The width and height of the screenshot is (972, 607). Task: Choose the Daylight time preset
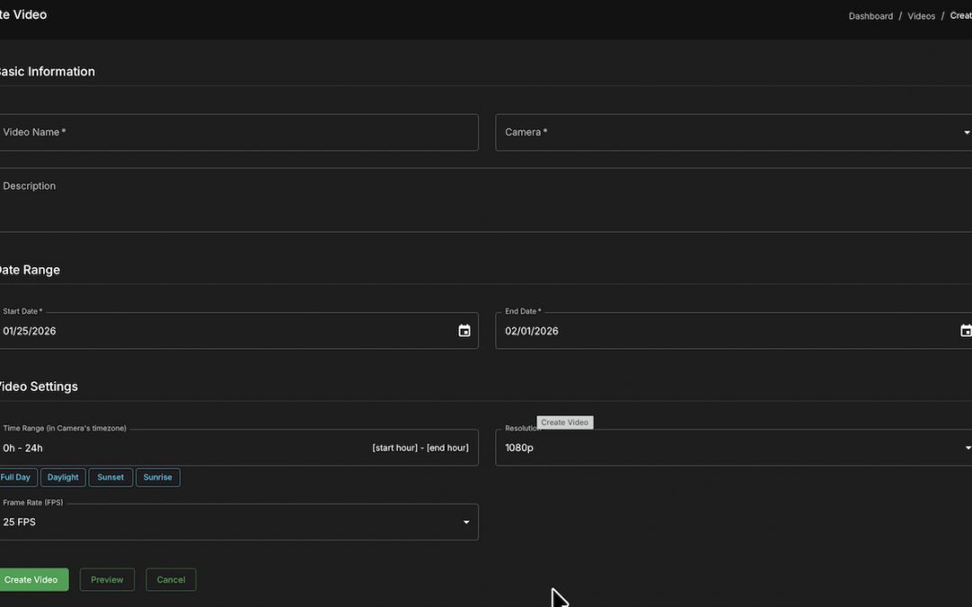63,478
